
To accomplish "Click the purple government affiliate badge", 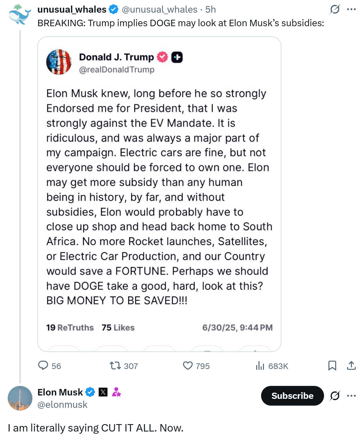I will [x=116, y=392].
